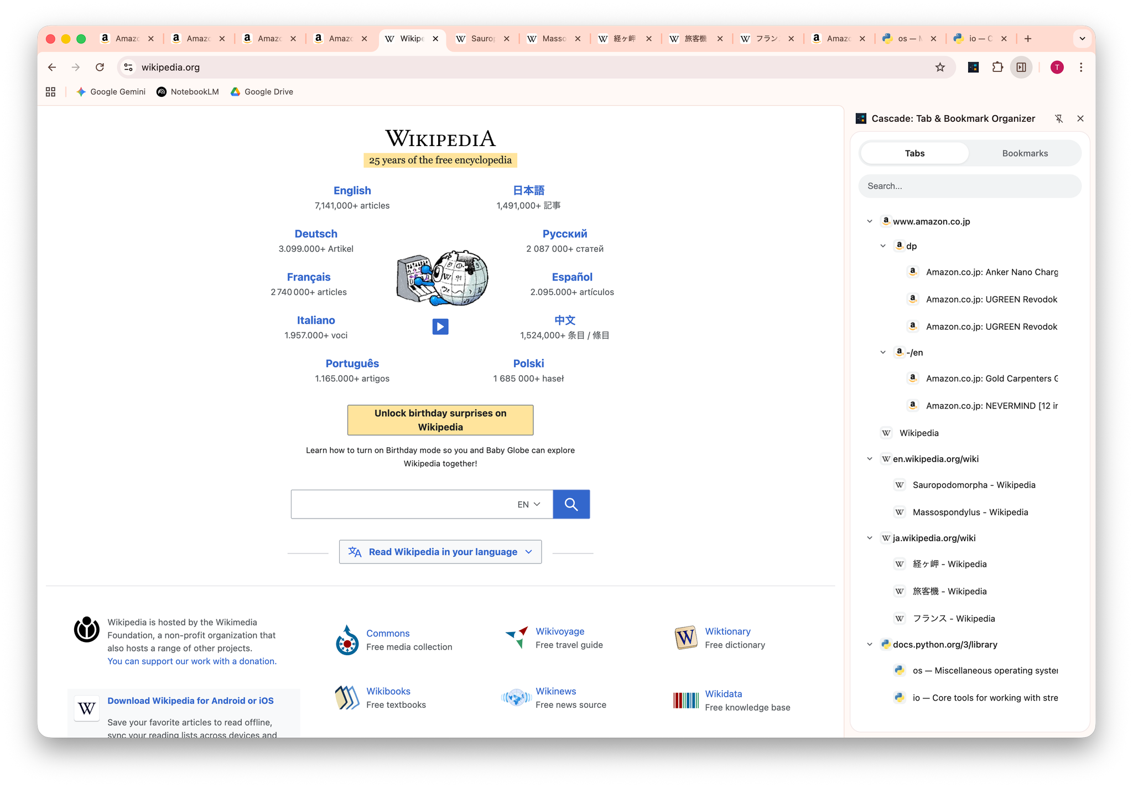Viewport: 1133px width, 787px height.
Task: Click the Cascade panel Search field
Action: (x=969, y=186)
